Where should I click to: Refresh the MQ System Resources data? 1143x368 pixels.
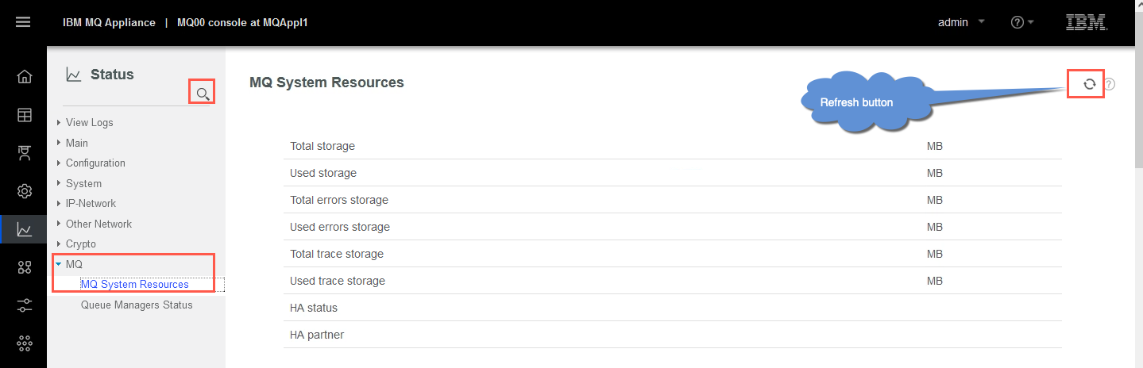pos(1089,83)
